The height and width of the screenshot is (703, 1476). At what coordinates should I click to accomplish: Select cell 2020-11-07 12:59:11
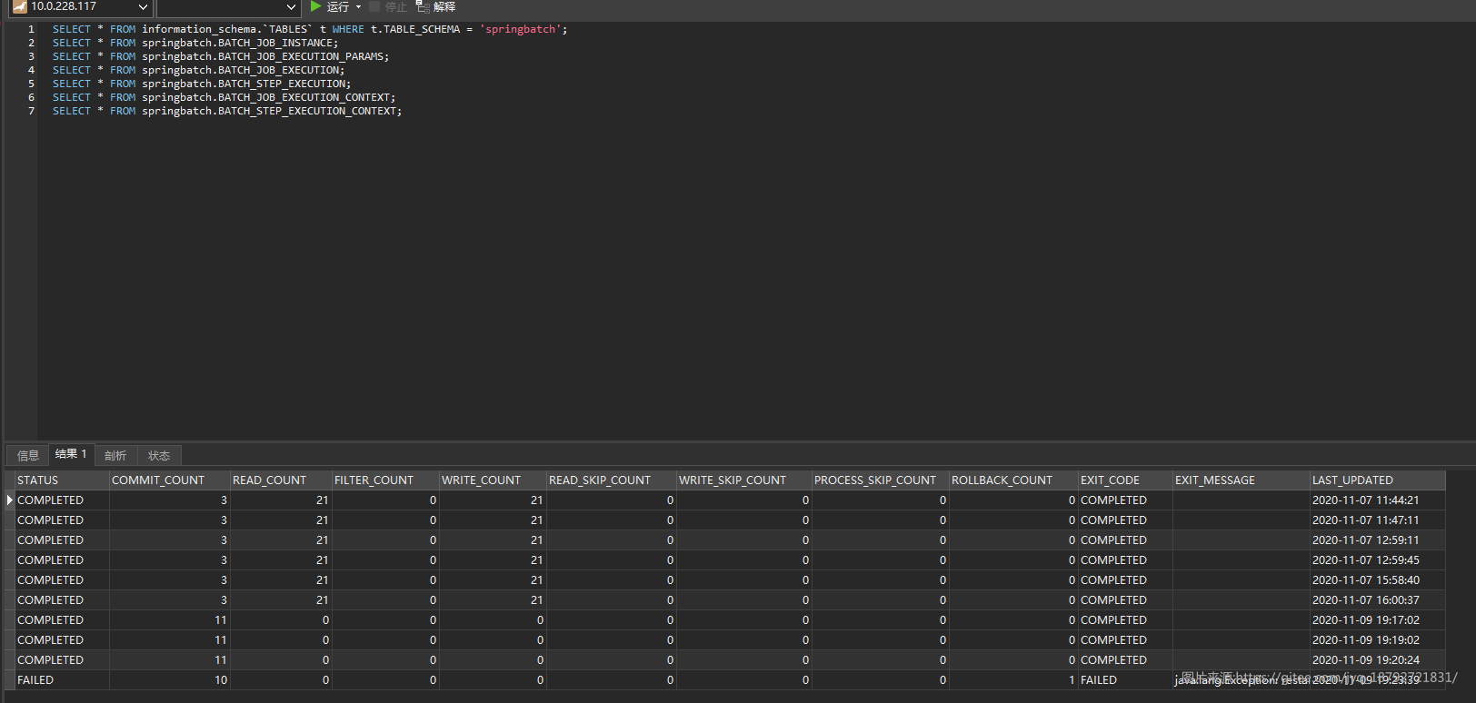click(x=1378, y=540)
